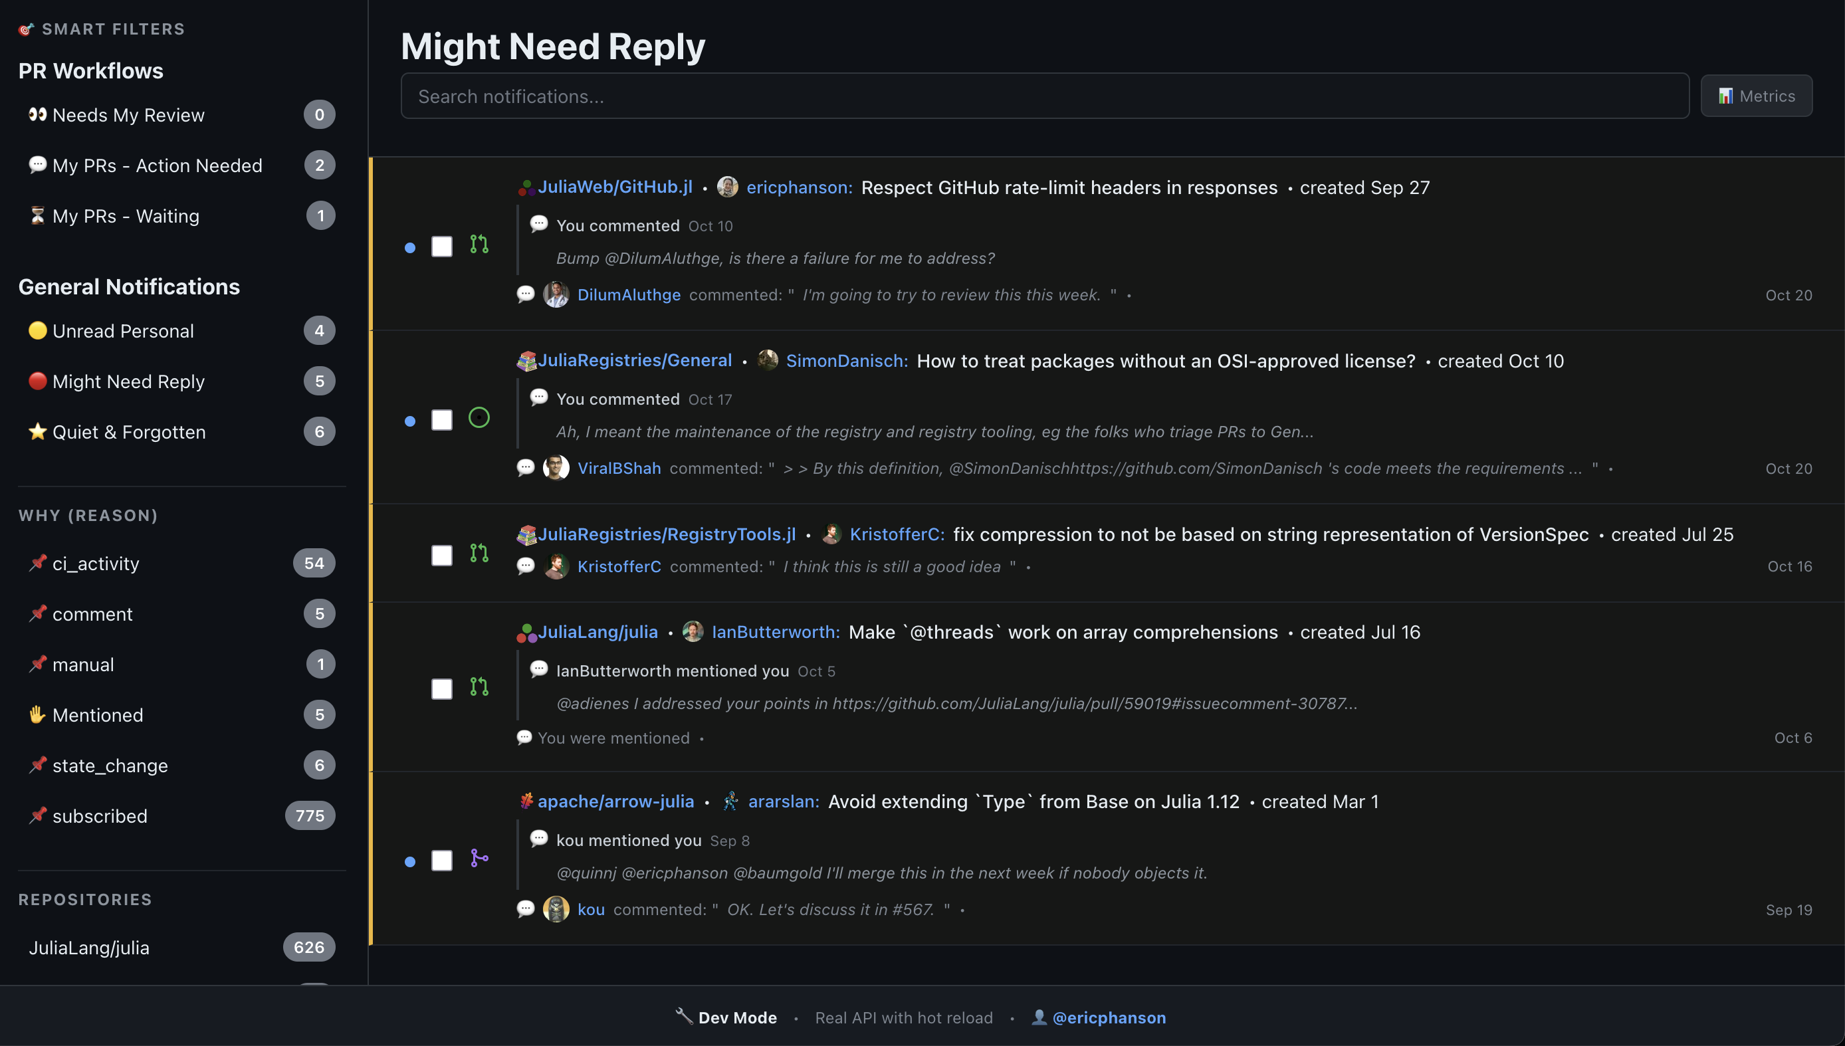The height and width of the screenshot is (1046, 1845).
Task: Open the apache/arrow-julia repository link
Action: tap(615, 801)
